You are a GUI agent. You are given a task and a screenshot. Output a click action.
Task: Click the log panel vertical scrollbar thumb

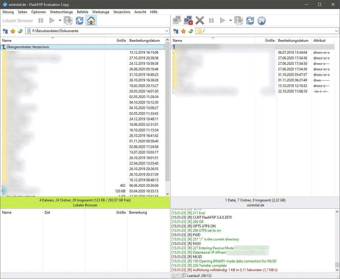337,265
